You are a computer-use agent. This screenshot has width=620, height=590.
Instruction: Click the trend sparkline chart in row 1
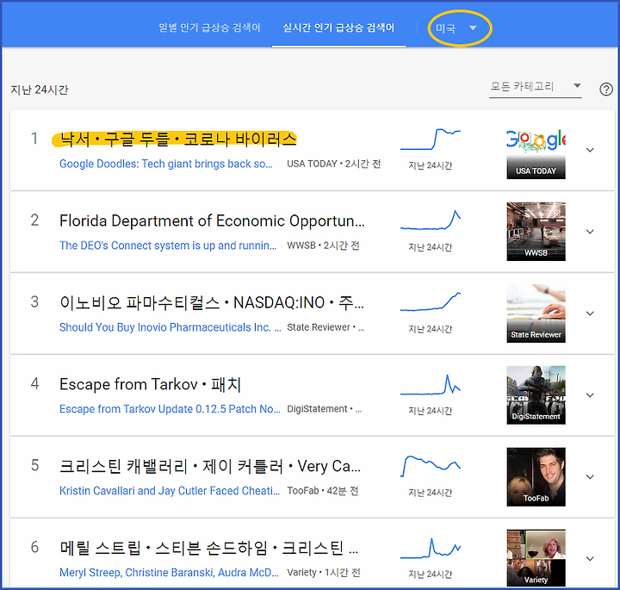click(x=431, y=140)
